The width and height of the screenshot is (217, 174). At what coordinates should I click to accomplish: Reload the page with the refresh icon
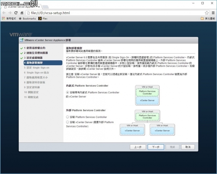[16, 13]
